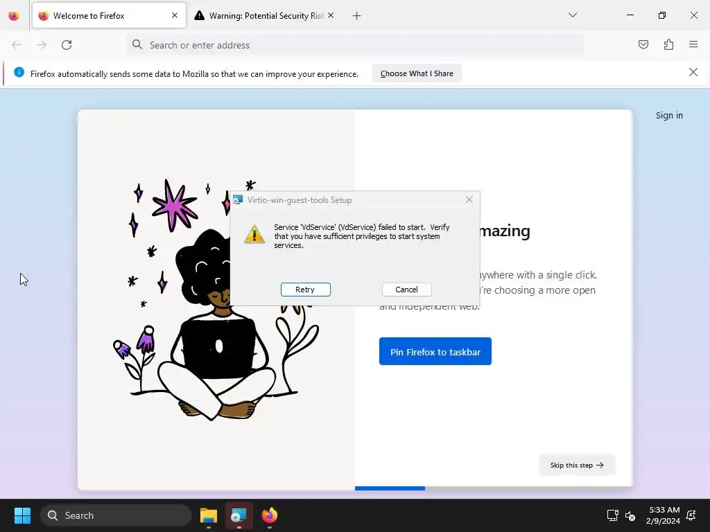This screenshot has height=532, width=710.
Task: Click the laptop illustration on welcome page
Action: click(218, 348)
